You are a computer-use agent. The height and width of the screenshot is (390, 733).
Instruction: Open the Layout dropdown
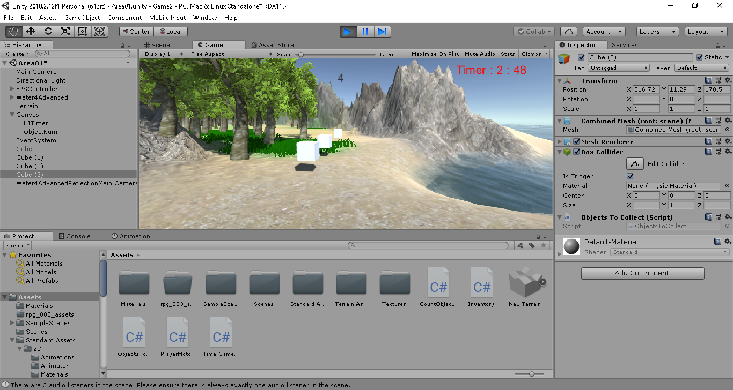point(707,32)
